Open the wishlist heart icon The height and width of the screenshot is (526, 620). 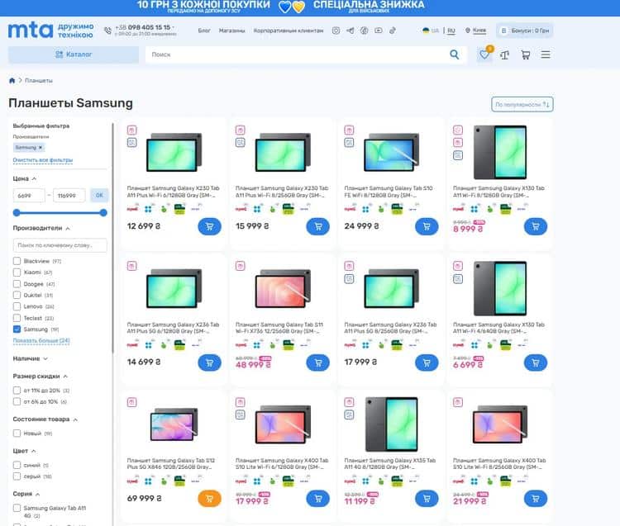pyautogui.click(x=484, y=54)
